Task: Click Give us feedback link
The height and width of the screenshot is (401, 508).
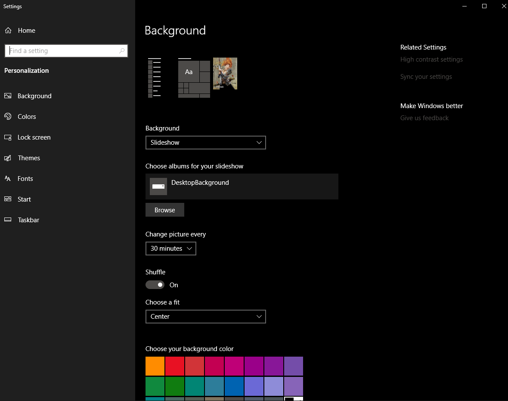Action: (424, 118)
